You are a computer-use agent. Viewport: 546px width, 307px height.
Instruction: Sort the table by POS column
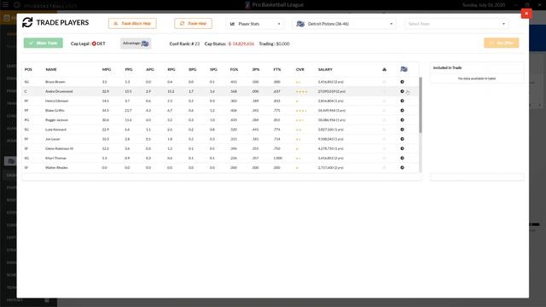(x=28, y=70)
